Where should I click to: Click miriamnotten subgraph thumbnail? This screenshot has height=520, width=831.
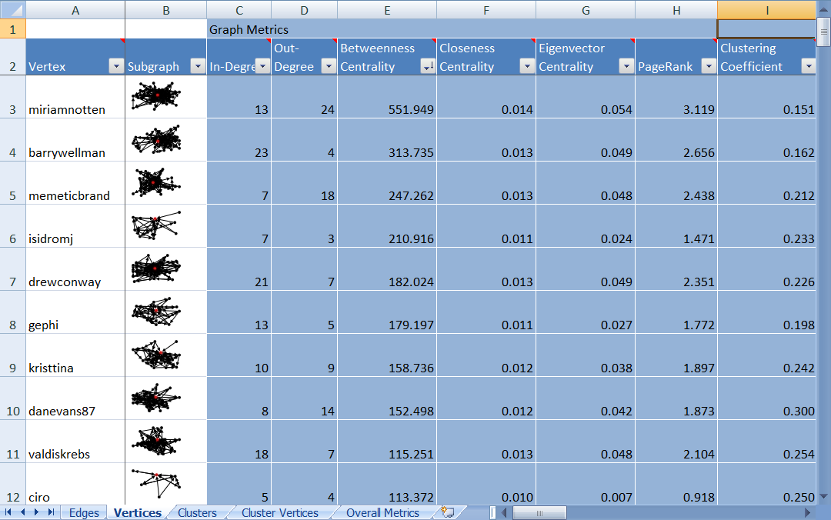pyautogui.click(x=156, y=96)
